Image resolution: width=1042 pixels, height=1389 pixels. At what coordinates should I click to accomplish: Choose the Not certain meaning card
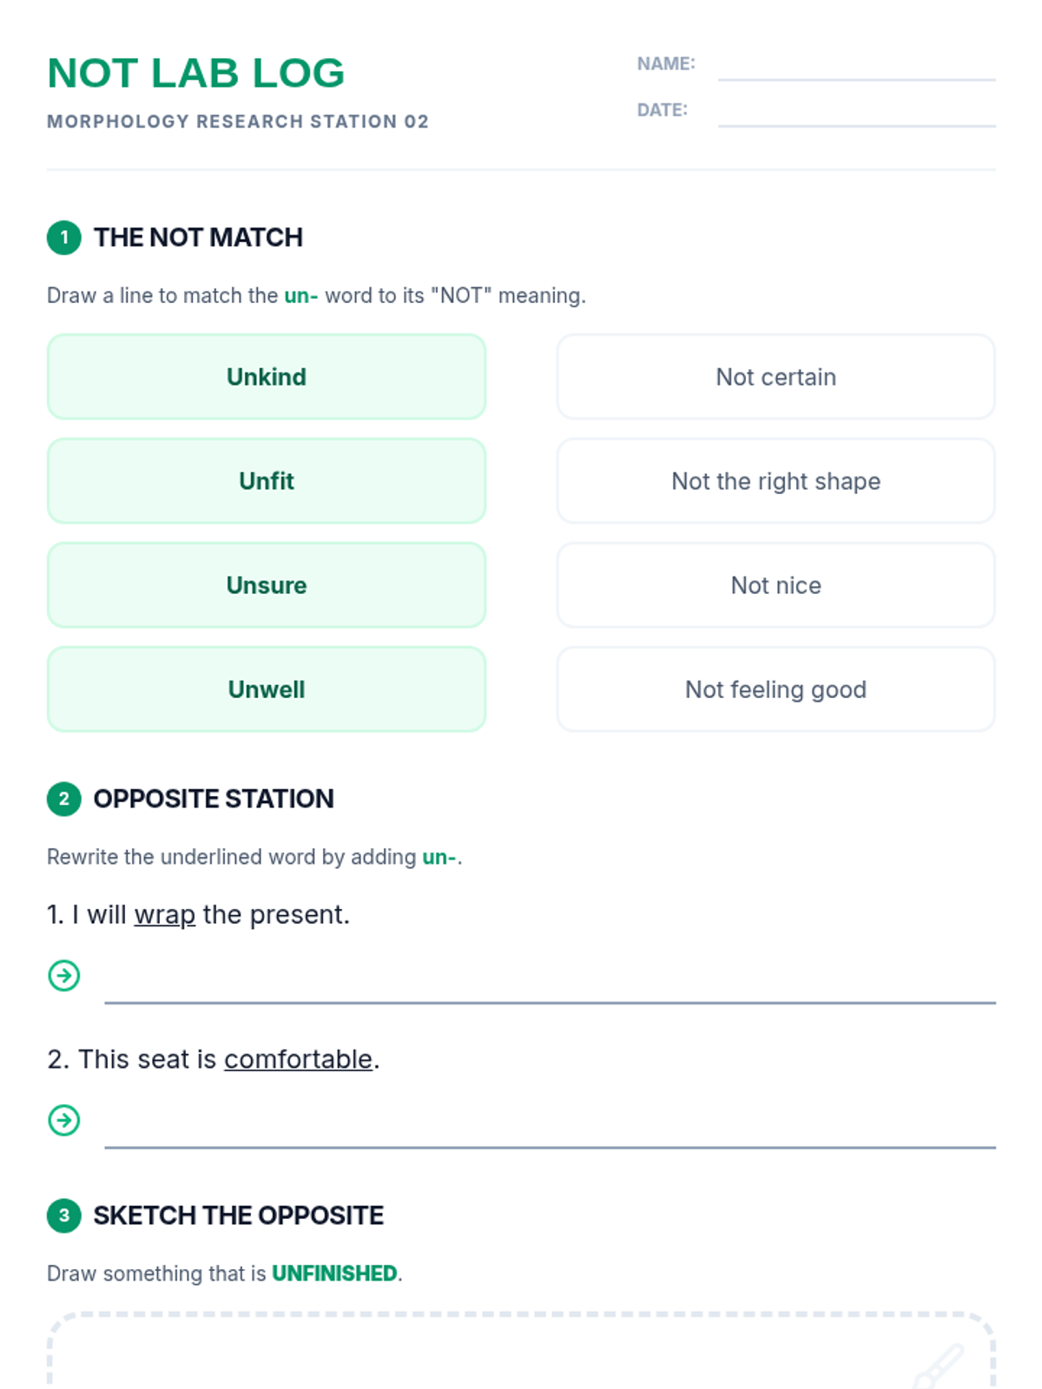(775, 377)
